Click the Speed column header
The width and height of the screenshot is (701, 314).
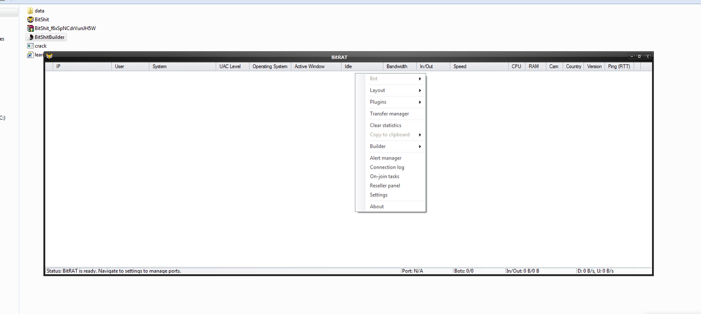(479, 66)
